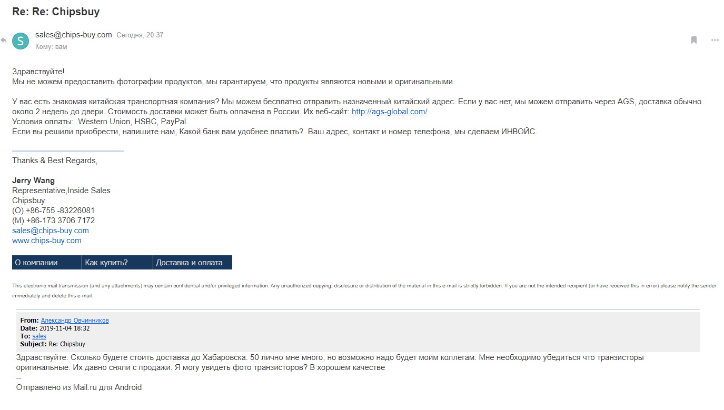Click the "Кому: вам" recipient line
Screen dimensions: 724x410
click(x=51, y=47)
